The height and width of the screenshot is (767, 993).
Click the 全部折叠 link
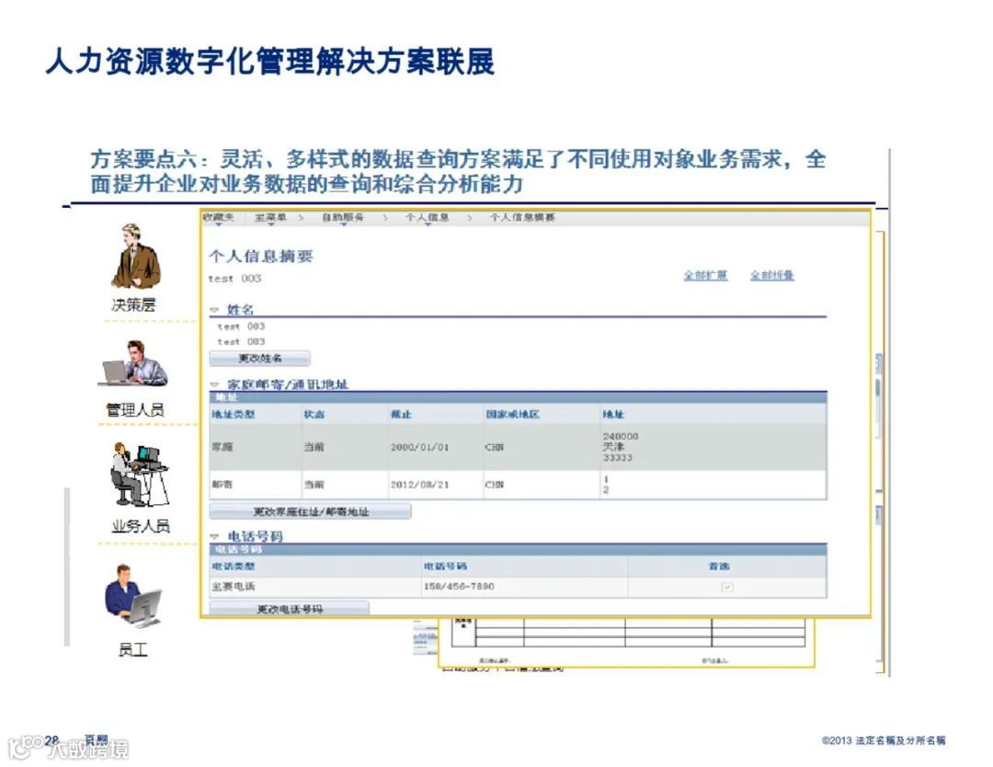tap(772, 276)
